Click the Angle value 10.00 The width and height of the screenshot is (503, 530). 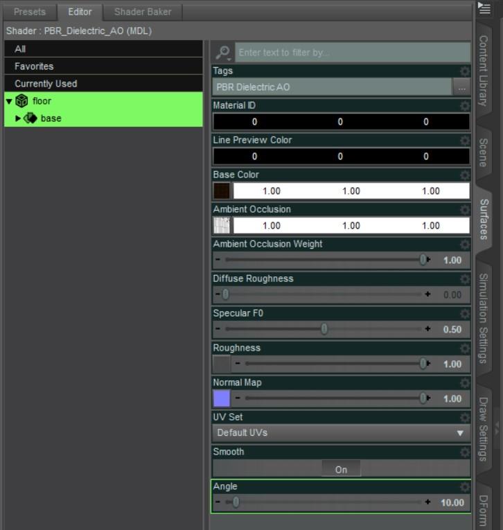452,502
